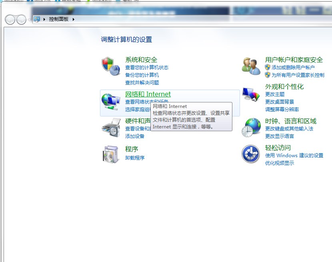Click the Control Panel icon in address bar
The height and width of the screenshot is (262, 332).
click(x=37, y=19)
